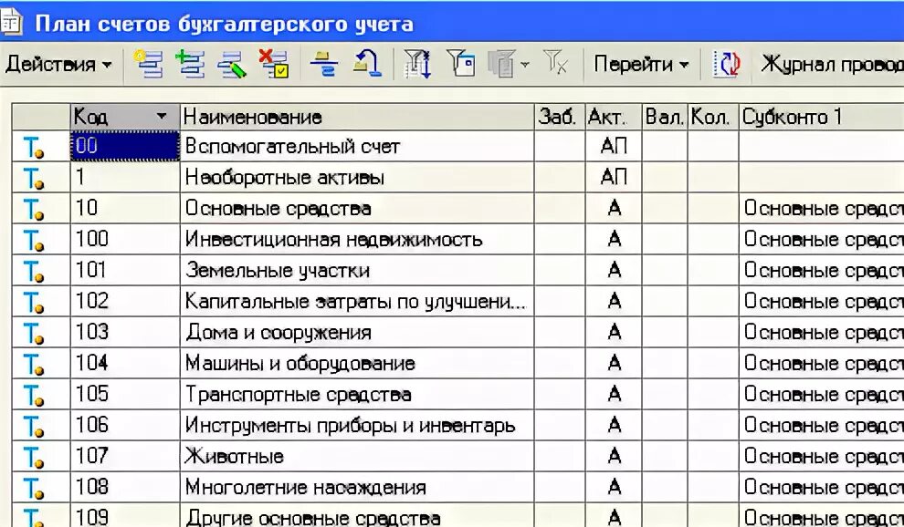Click the account icon of row 102
The height and width of the screenshot is (527, 904).
pyautogui.click(x=34, y=303)
